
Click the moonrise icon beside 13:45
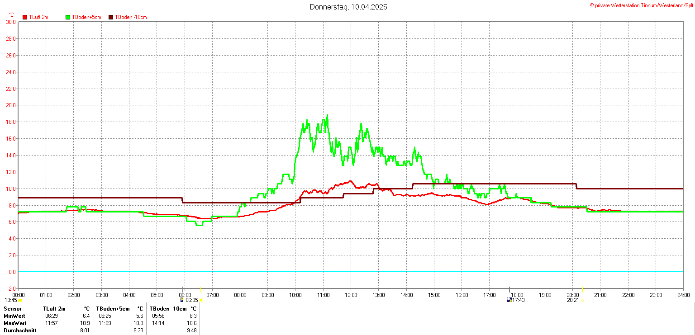pyautogui.click(x=20, y=300)
